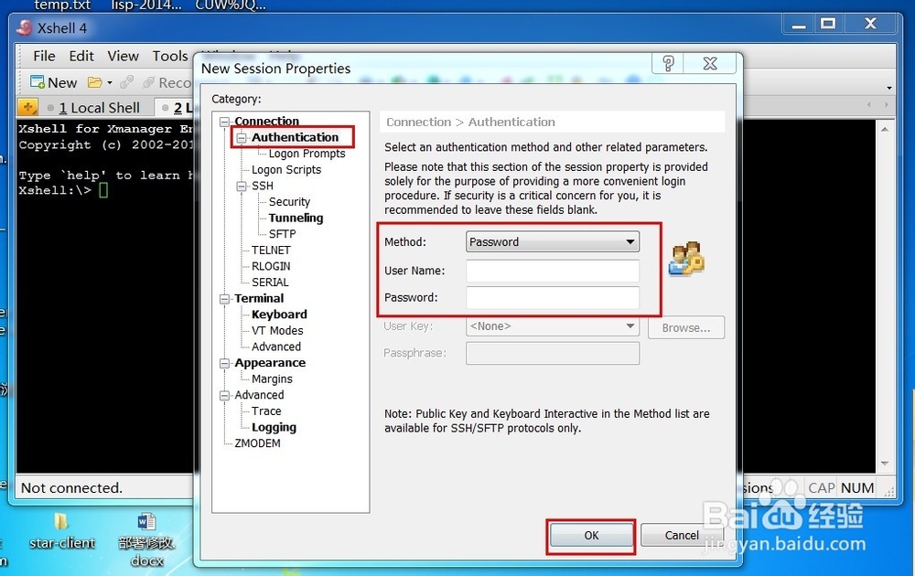Select Logon Scripts in the tree
Viewport: 915px width, 576px height.
point(285,170)
